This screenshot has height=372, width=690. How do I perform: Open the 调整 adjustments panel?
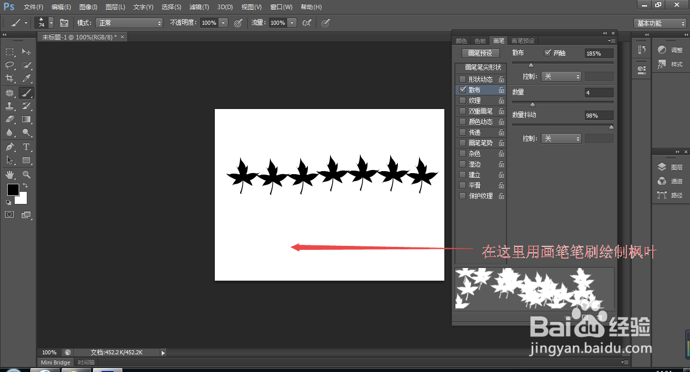pos(670,50)
